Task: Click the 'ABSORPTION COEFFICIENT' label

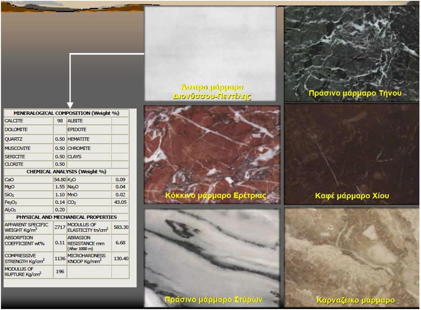Action: coord(25,241)
